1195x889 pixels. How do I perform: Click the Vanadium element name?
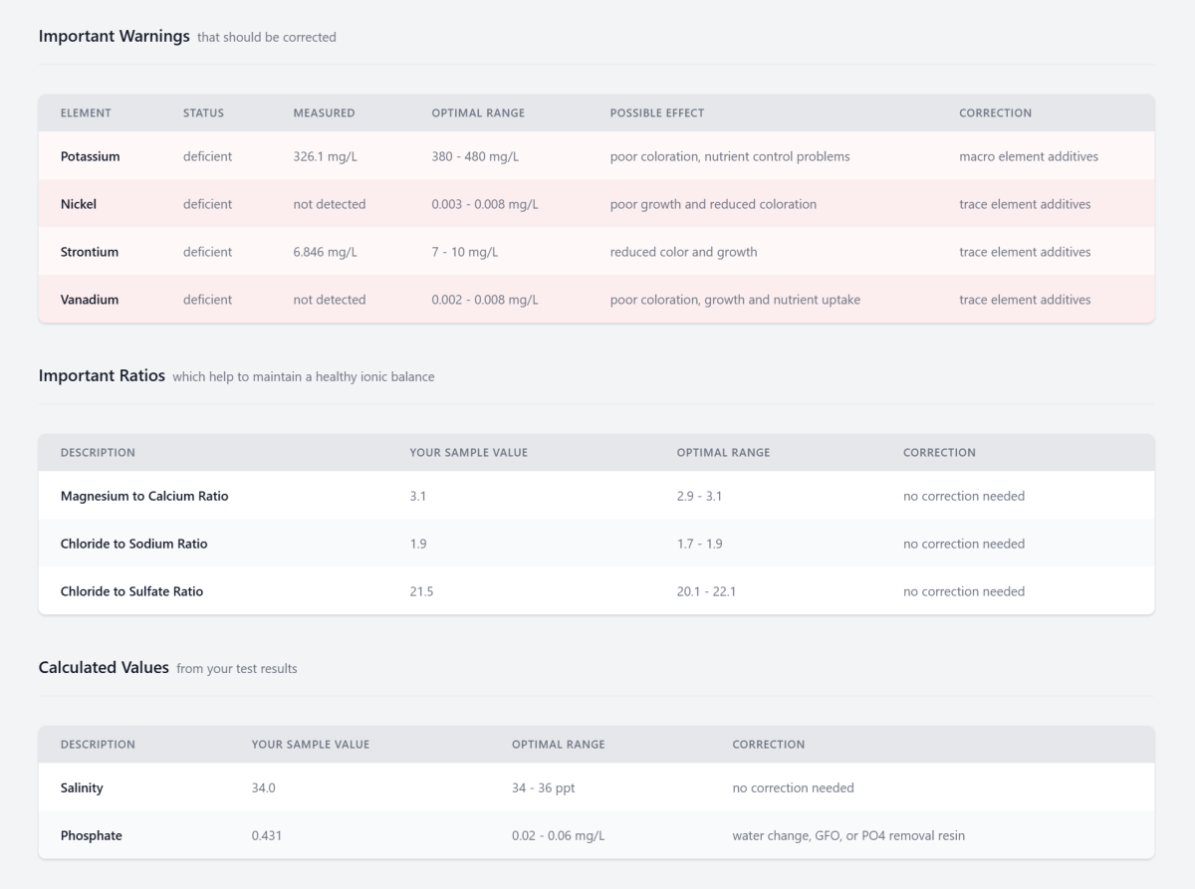pos(90,300)
